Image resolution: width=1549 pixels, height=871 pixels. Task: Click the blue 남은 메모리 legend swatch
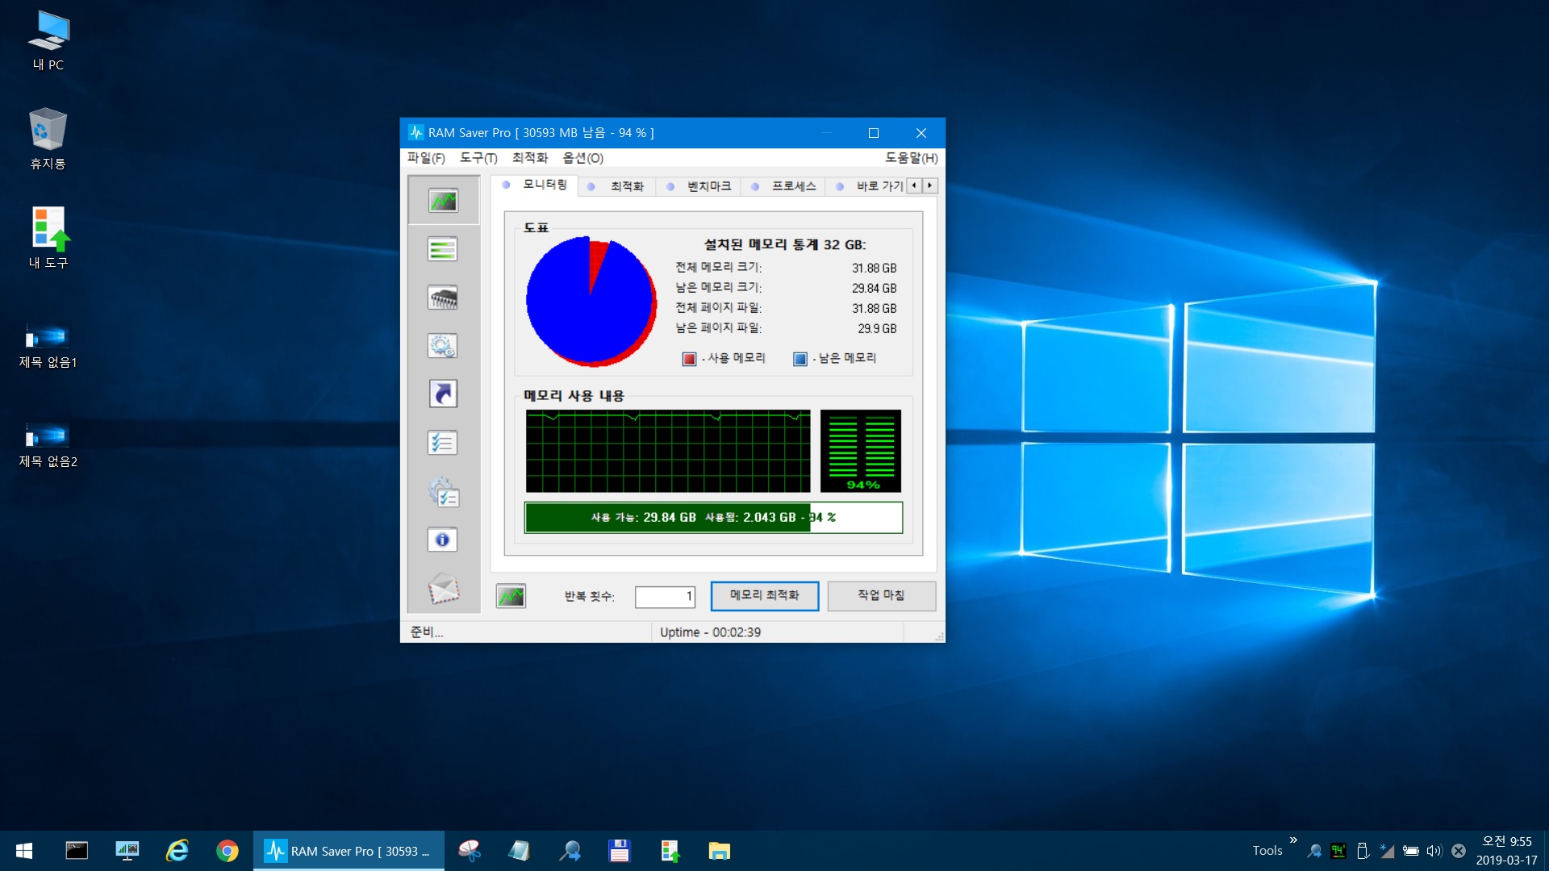tap(800, 359)
